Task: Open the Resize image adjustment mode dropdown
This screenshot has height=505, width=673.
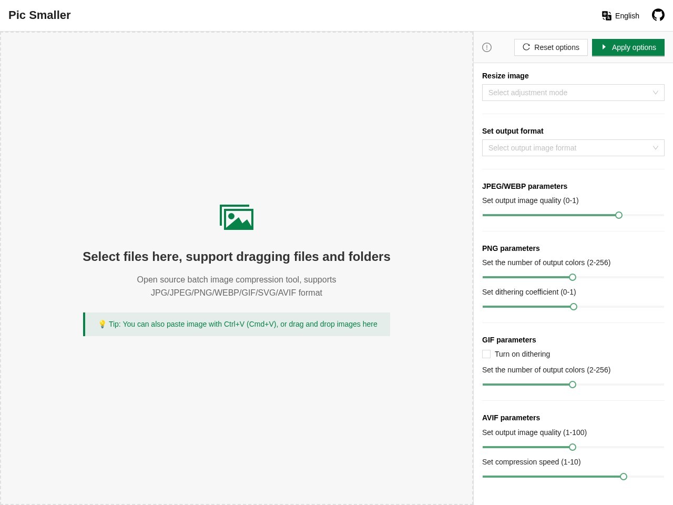Action: click(573, 93)
